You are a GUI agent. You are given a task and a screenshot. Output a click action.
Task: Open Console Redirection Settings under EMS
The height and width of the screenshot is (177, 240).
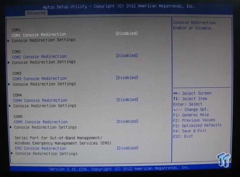point(46,153)
